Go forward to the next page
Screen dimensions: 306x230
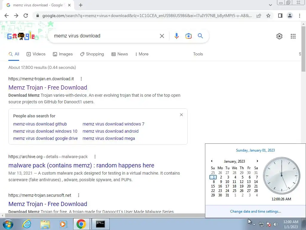[x=16, y=16]
